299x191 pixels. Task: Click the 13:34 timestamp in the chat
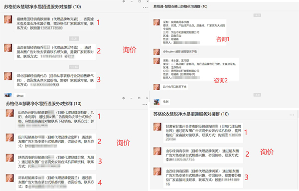pos(74,67)
